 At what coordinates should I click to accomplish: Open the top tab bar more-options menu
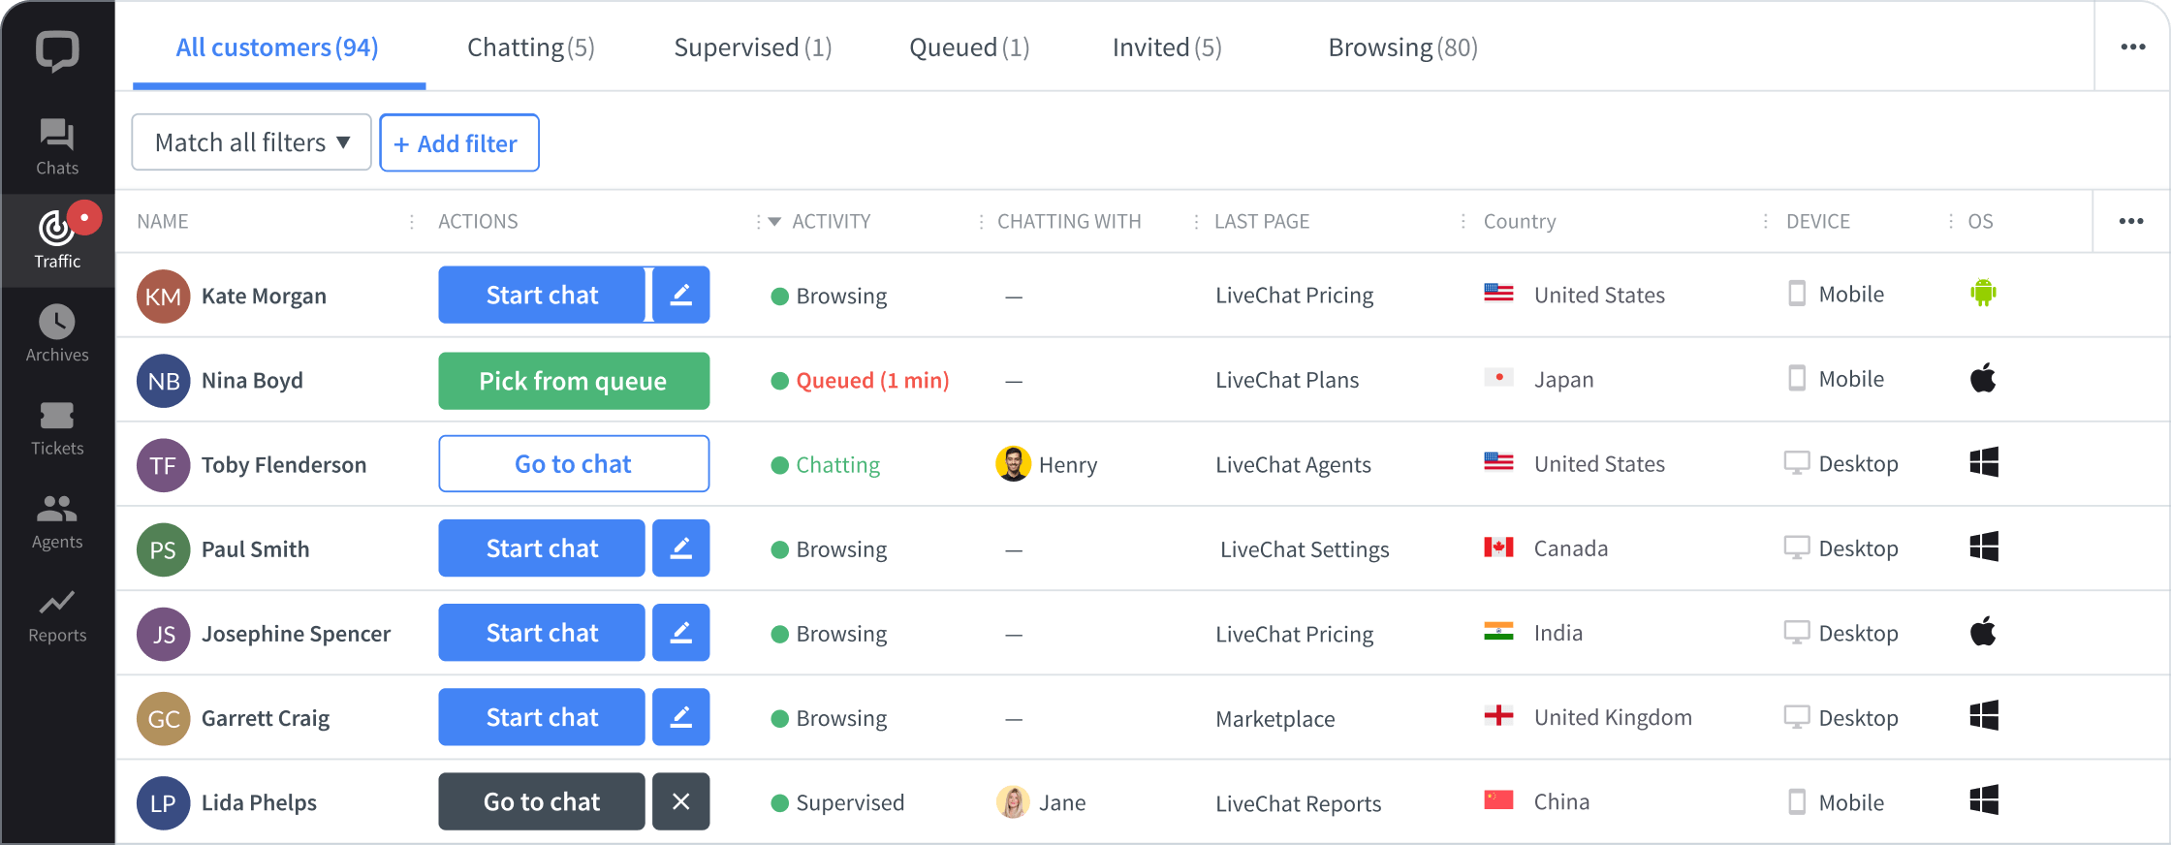(x=2132, y=47)
